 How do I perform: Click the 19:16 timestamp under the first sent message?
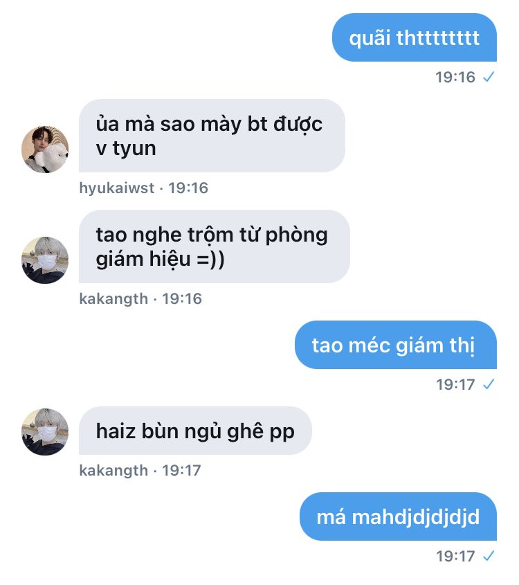(455, 78)
